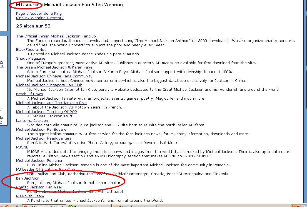Open Michael Jackson Singapore Fan Club link
The width and height of the screenshot is (307, 207).
tap(49, 85)
